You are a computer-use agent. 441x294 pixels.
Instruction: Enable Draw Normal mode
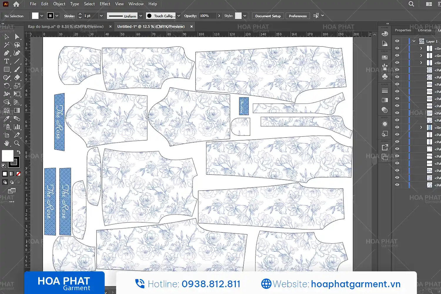(5, 182)
